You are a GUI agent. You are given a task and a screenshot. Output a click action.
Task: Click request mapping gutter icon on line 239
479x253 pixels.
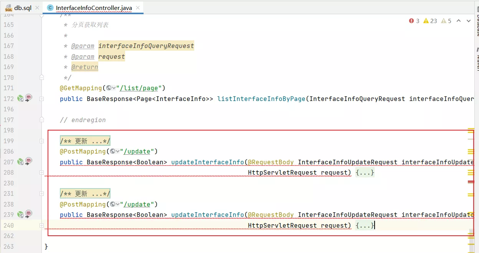coord(29,214)
